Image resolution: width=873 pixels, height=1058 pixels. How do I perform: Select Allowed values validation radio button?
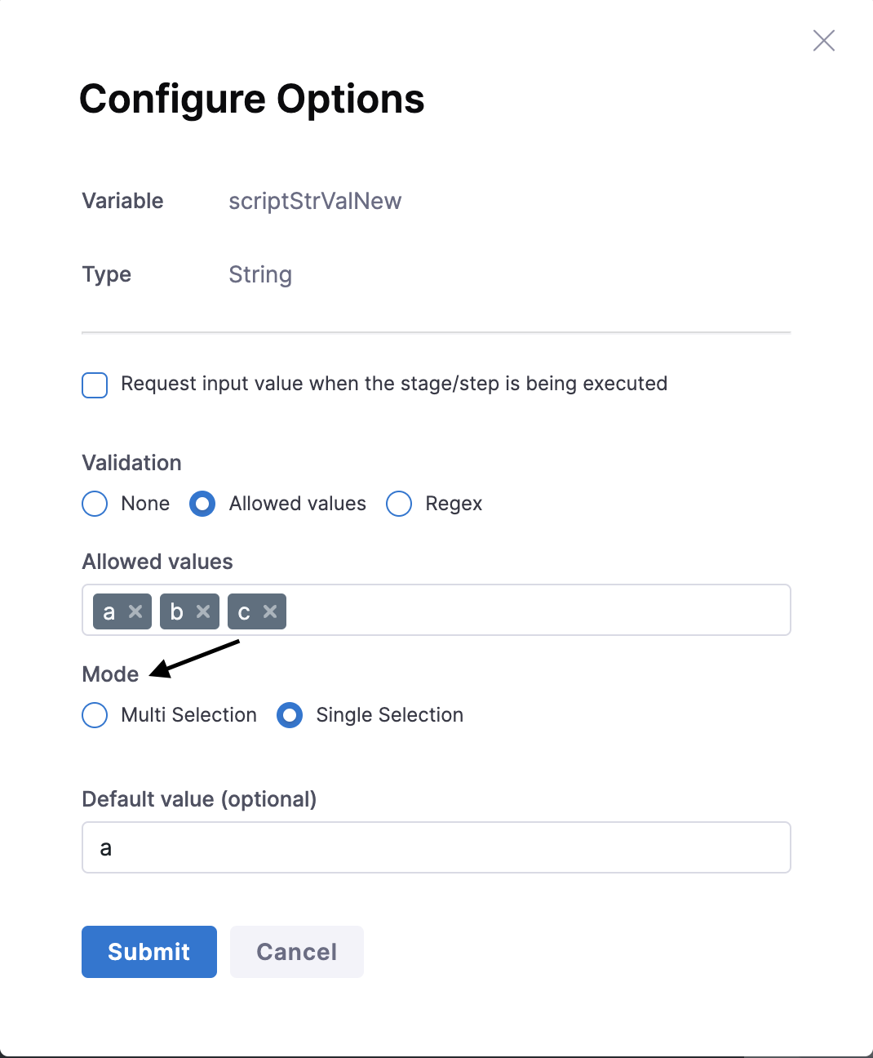pyautogui.click(x=202, y=504)
